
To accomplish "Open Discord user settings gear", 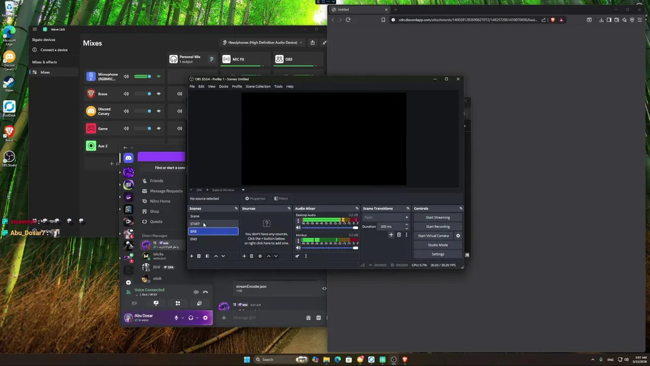I will [205, 318].
